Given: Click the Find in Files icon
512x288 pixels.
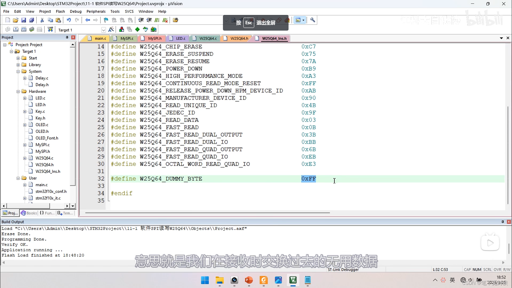Looking at the screenshot, I should pyautogui.click(x=175, y=20).
